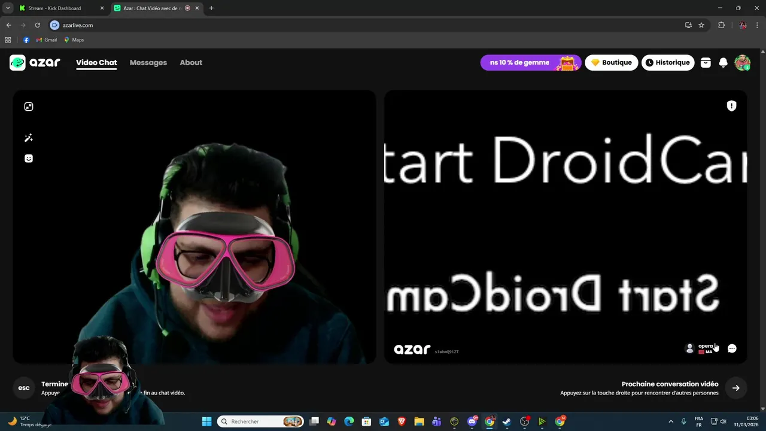The height and width of the screenshot is (431, 766).
Task: Open the Messages tab
Action: (x=148, y=62)
